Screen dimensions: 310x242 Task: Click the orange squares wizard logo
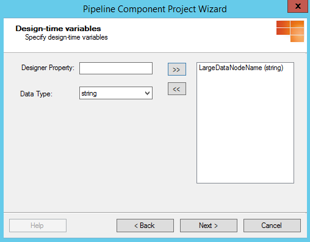point(290,31)
